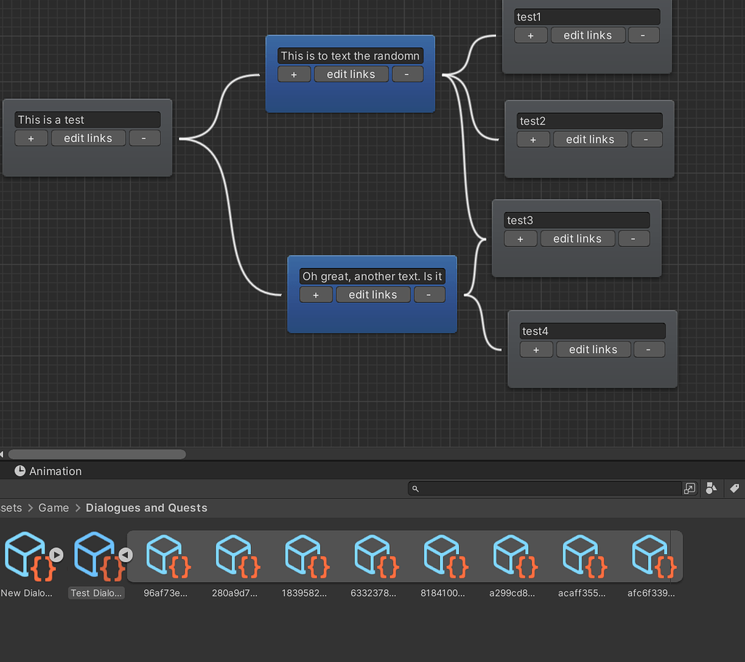The image size is (745, 662).
Task: Select the afc6f339 sub-asset icon
Action: click(x=652, y=556)
